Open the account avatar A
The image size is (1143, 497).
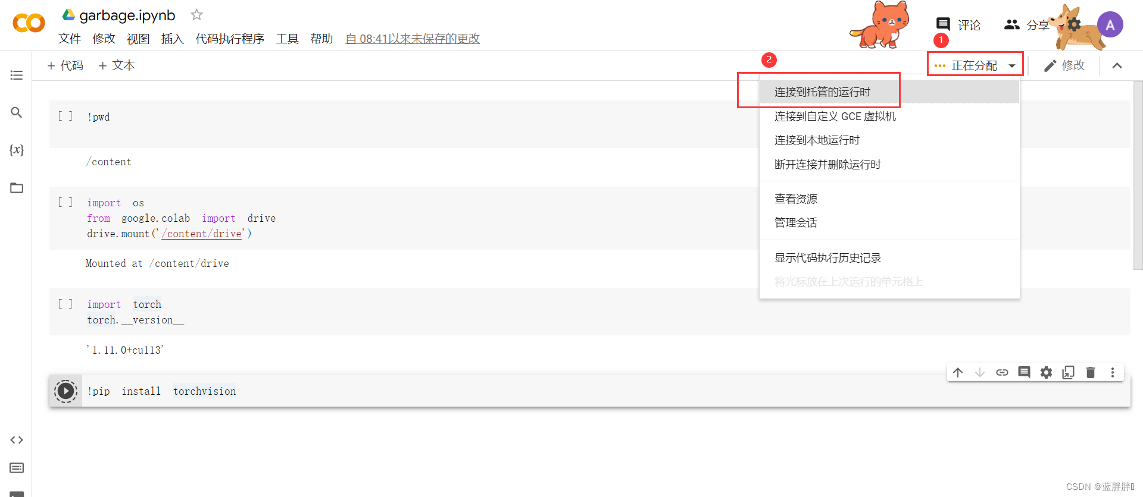tap(1110, 25)
